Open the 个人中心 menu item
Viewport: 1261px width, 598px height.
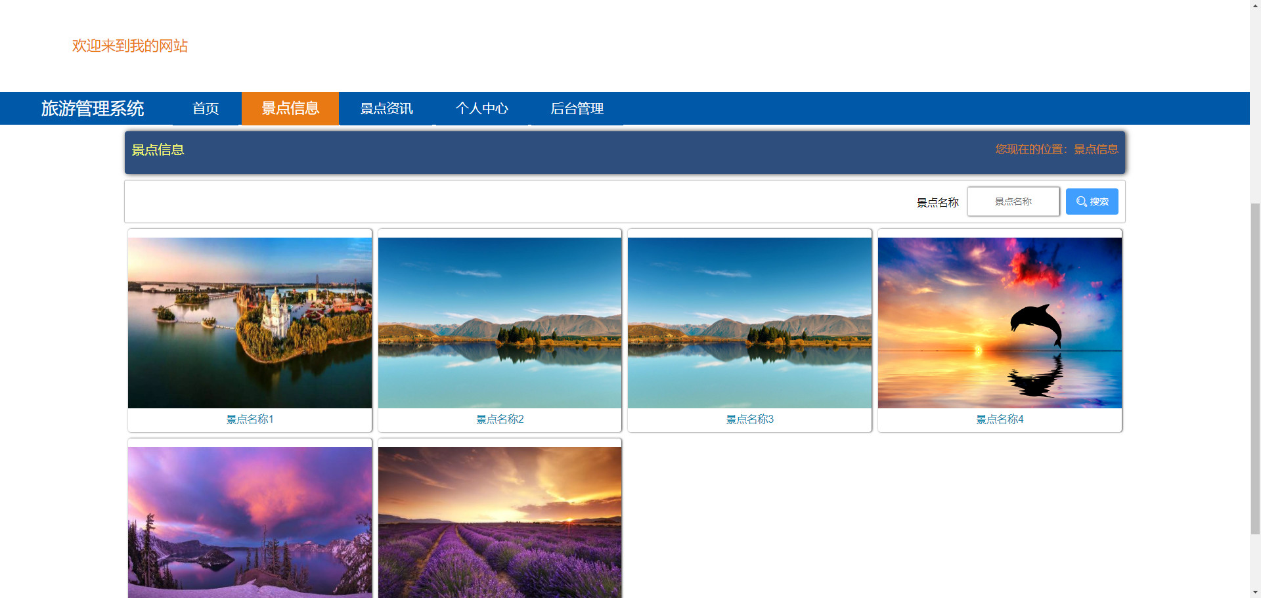[481, 108]
